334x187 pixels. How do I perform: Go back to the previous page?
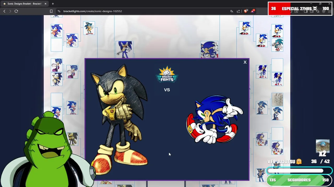point(4,11)
